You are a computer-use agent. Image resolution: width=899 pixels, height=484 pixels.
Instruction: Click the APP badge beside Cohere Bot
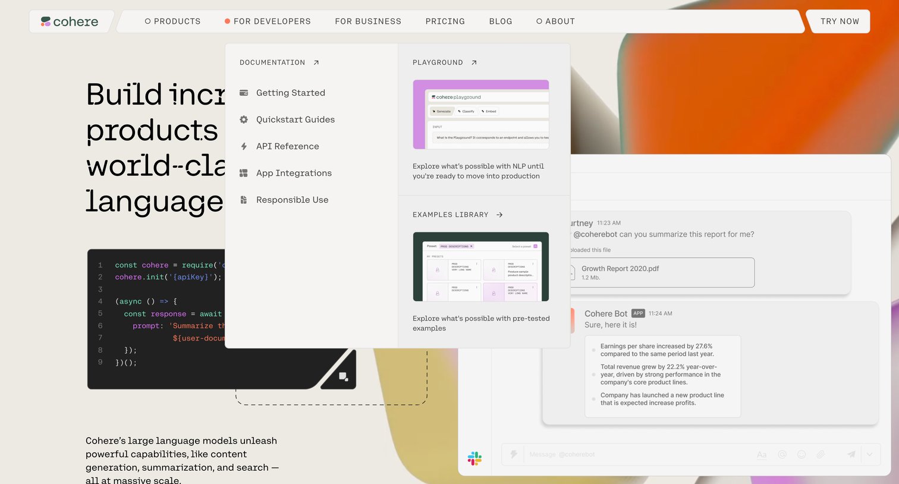(638, 313)
